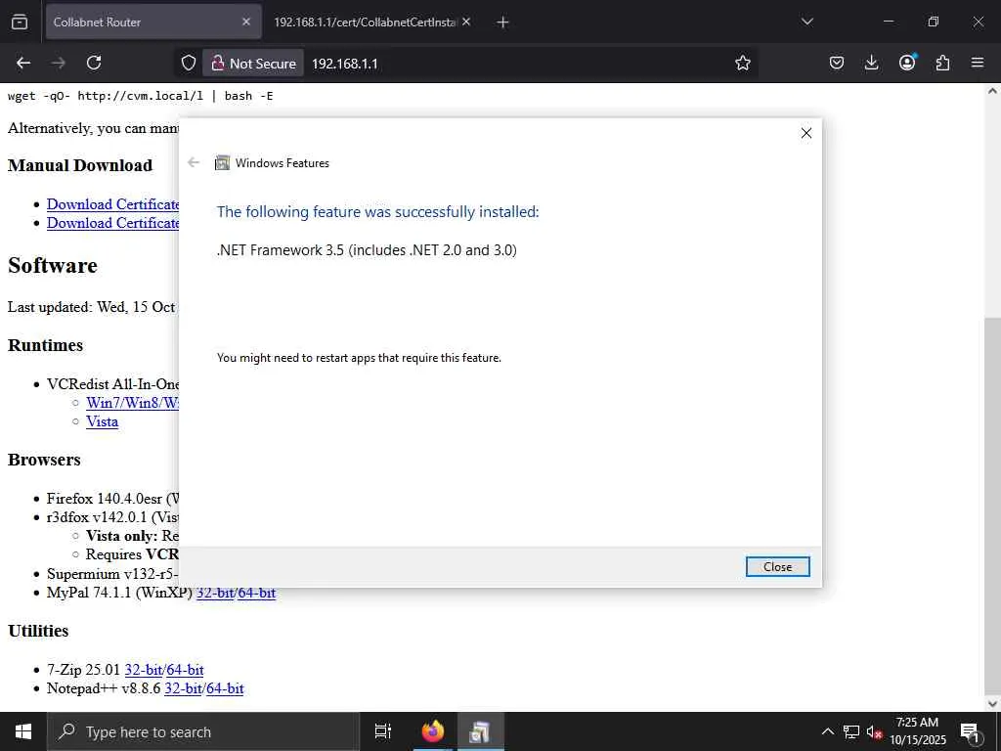The image size is (1001, 751).
Task: Click the Windows Features taskbar icon
Action: [x=480, y=731]
